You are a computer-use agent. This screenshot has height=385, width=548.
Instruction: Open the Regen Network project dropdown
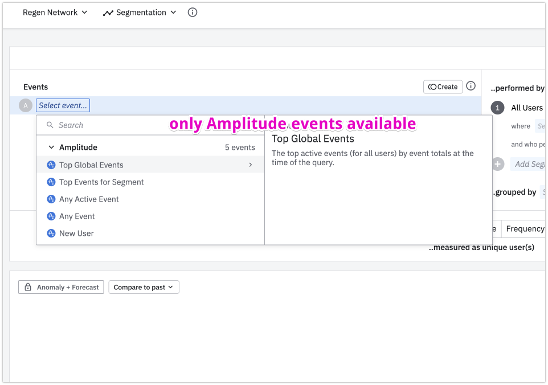[55, 13]
